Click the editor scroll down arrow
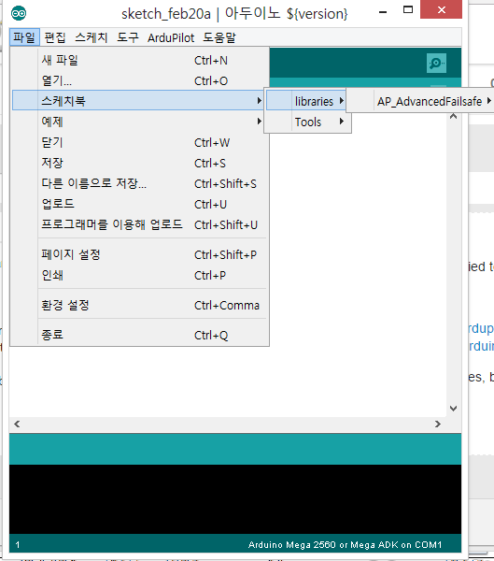This screenshot has height=561, width=494. [453, 409]
